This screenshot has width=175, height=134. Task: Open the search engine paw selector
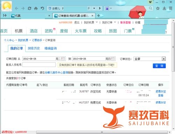coord(108,8)
